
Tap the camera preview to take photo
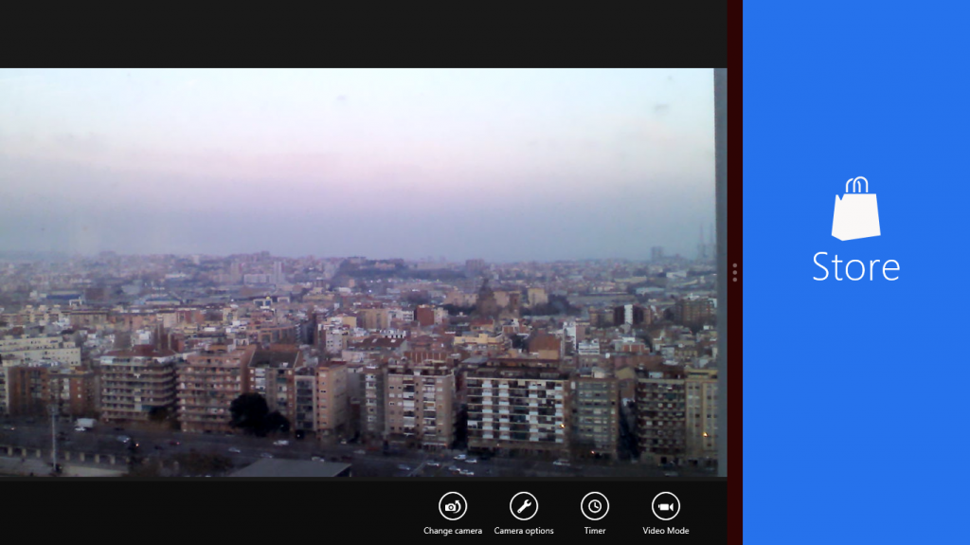tap(363, 273)
